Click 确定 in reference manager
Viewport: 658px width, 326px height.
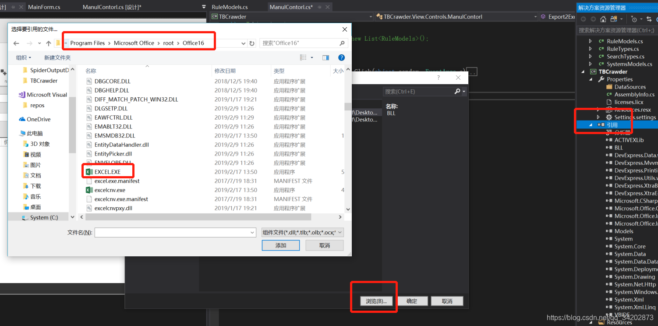pyautogui.click(x=412, y=301)
